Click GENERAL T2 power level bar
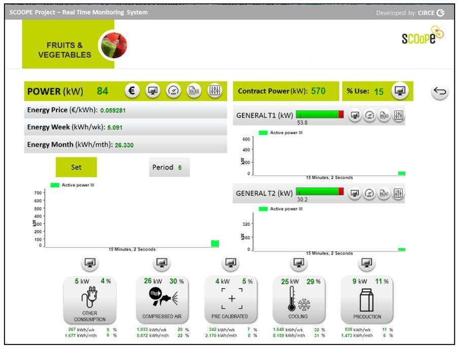Screen dimensions: 457x350 (320, 191)
